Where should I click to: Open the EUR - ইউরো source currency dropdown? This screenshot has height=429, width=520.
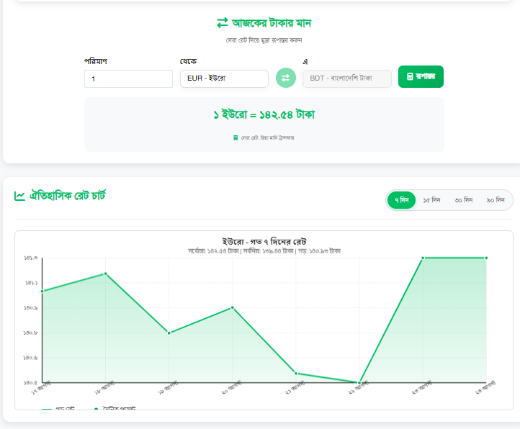click(x=224, y=78)
